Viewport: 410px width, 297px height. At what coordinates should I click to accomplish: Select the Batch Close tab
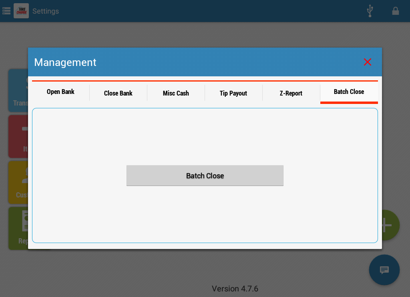[349, 92]
